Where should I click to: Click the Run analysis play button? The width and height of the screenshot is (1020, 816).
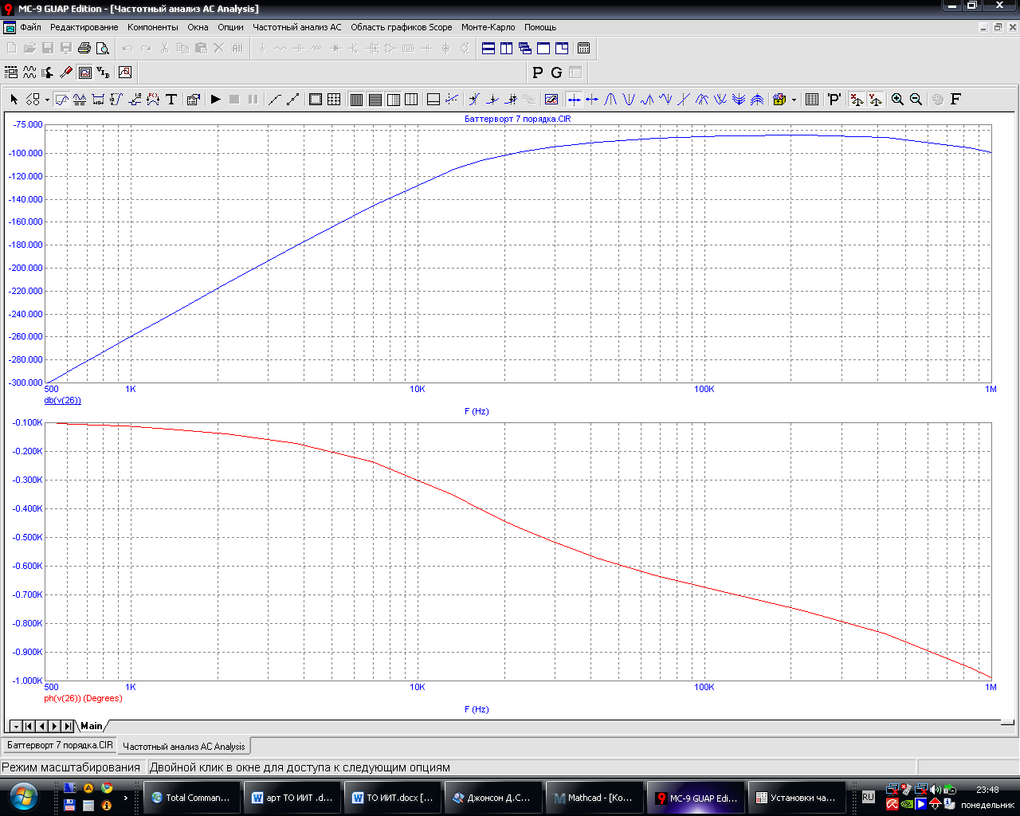[x=215, y=99]
